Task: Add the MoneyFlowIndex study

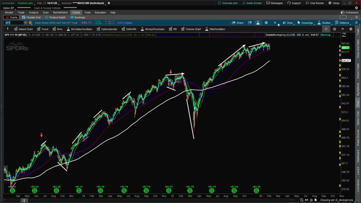Action: click(x=153, y=29)
